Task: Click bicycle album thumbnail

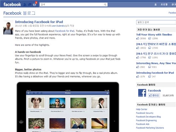Action: click(x=78, y=103)
